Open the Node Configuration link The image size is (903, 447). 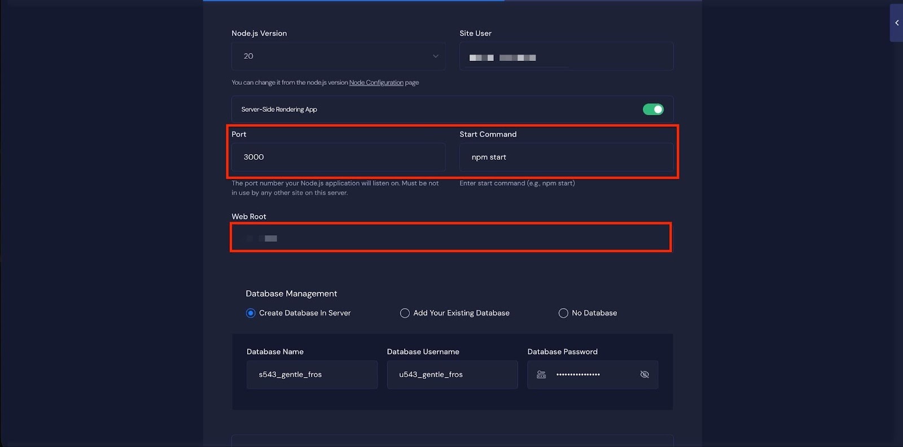(376, 82)
